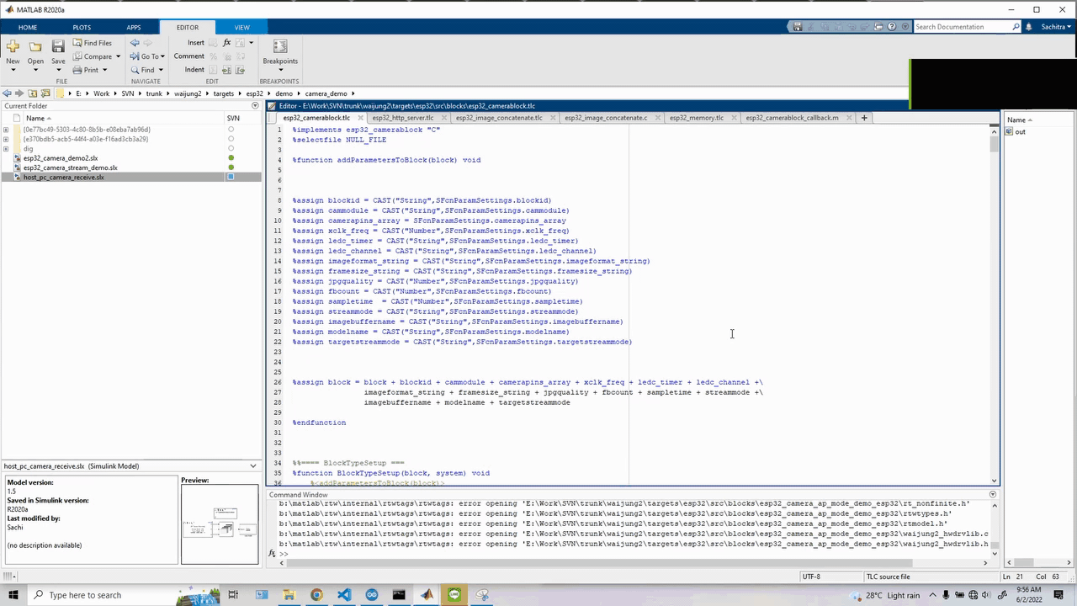Open the Breakpoints menu icon
This screenshot has height=606, width=1077.
click(x=280, y=47)
